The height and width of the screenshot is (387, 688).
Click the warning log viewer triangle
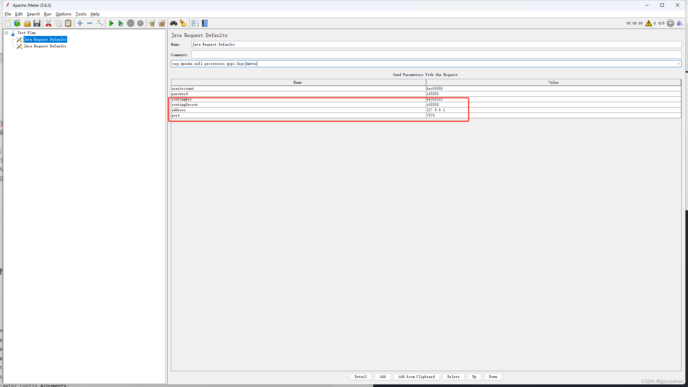[x=648, y=23]
